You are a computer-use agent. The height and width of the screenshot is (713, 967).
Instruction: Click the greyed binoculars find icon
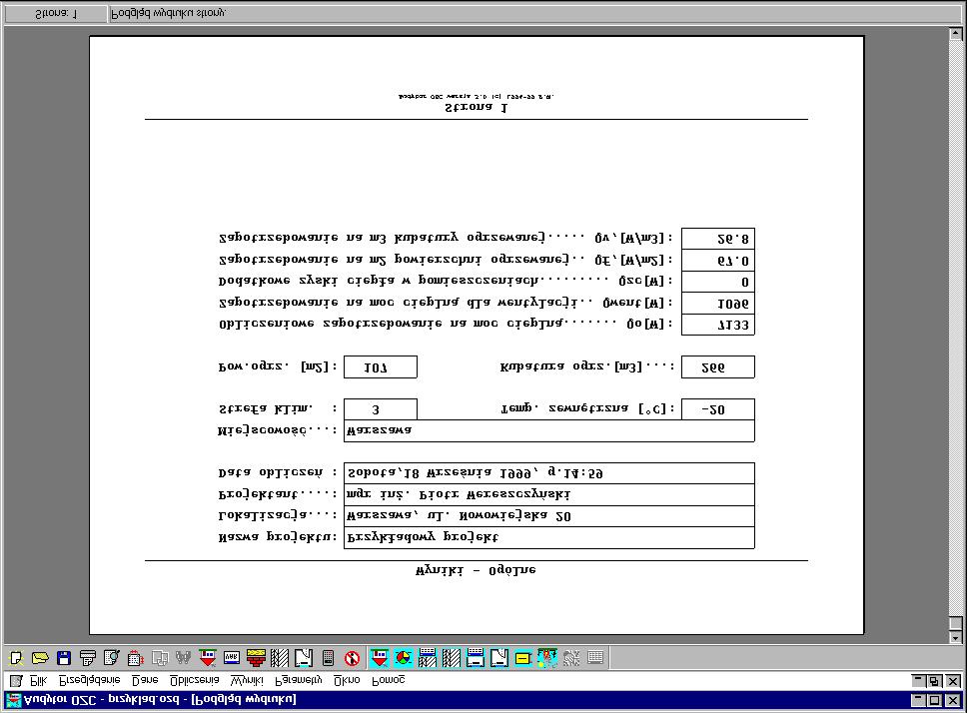[x=184, y=658]
